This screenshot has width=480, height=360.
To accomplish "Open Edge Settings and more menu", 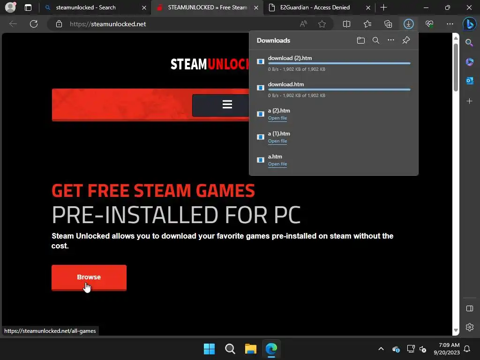I will (450, 24).
